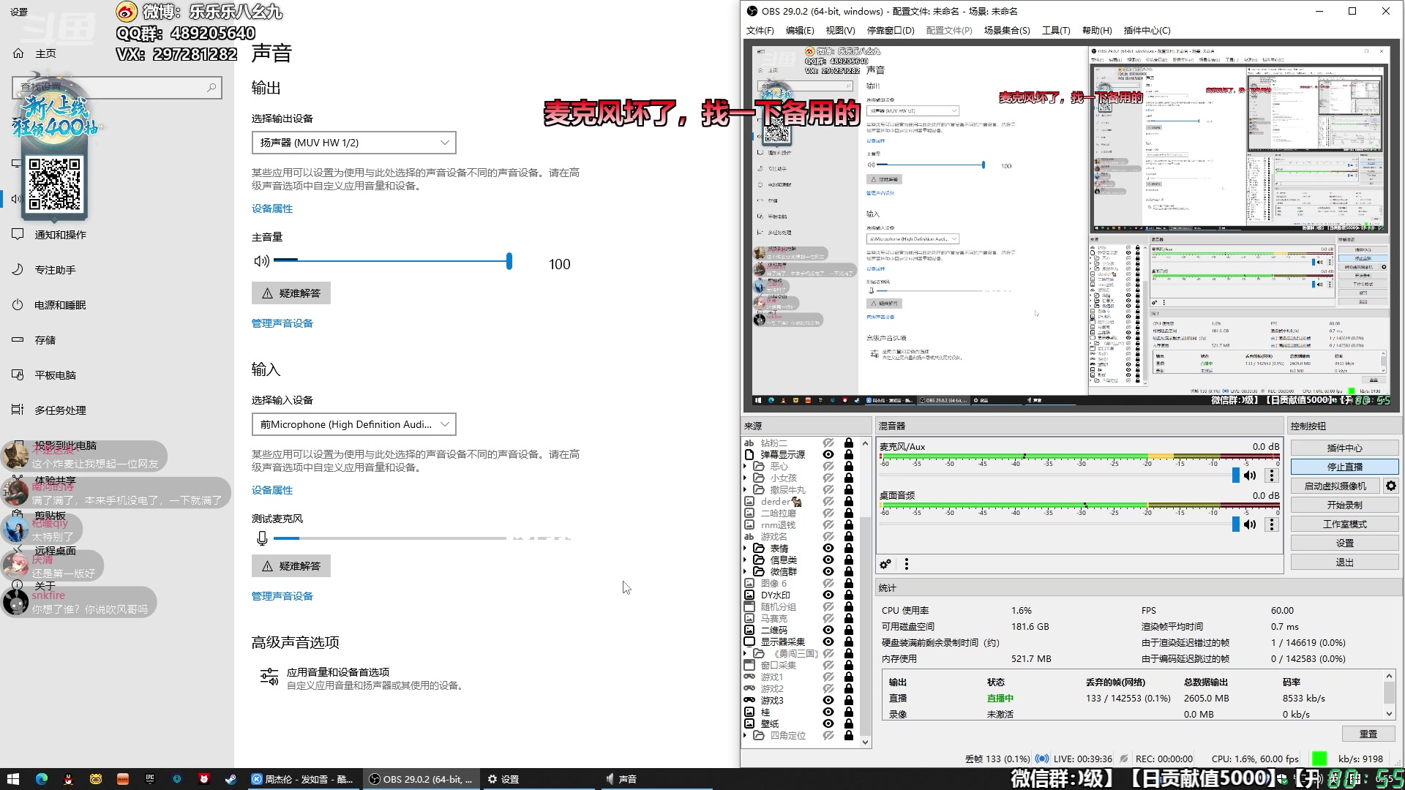Open the 桌面音频 channel three-dot menu

pyautogui.click(x=1272, y=524)
